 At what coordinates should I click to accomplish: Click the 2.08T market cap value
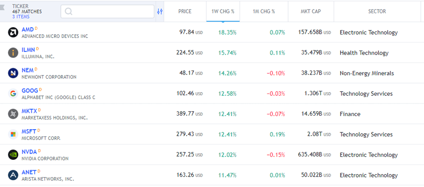pos(315,134)
